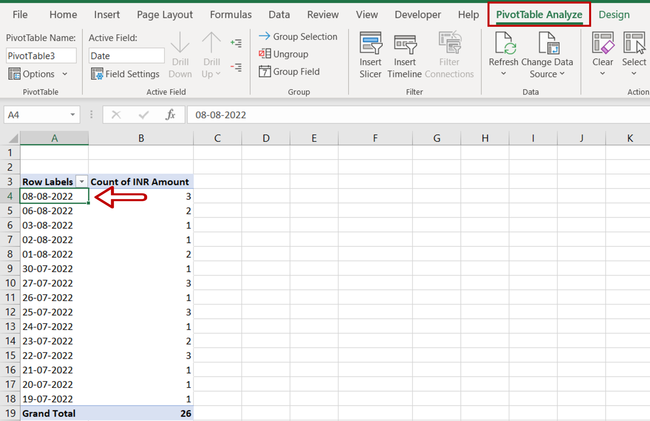Refresh the PivotTable data
The image size is (650, 421).
[x=503, y=51]
